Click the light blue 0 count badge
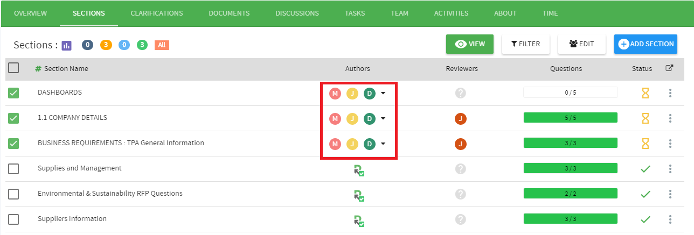 pos(124,45)
